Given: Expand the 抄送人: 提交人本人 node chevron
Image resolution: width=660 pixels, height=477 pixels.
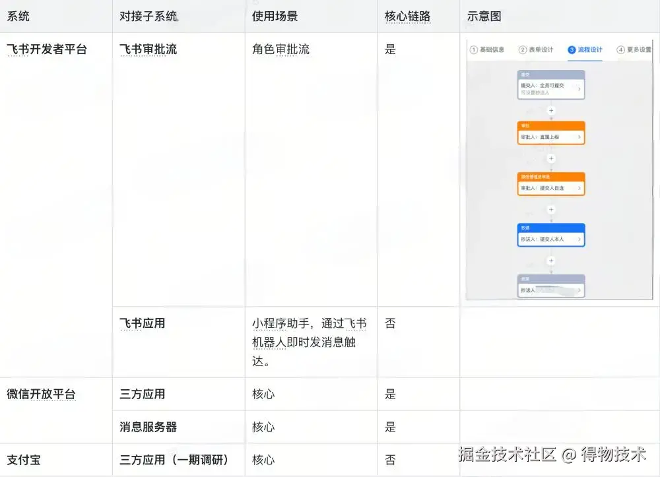Looking at the screenshot, I should 579,239.
